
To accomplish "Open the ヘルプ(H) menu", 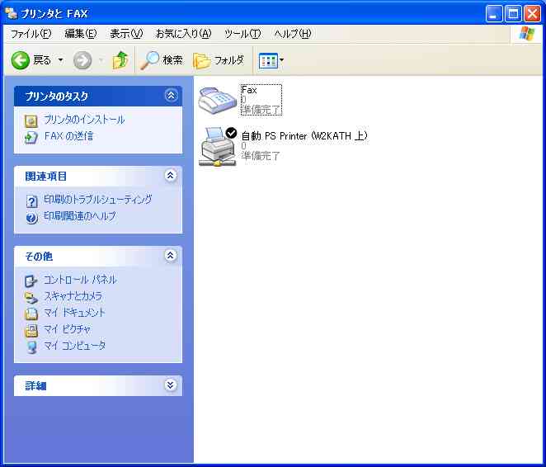I will 293,34.
